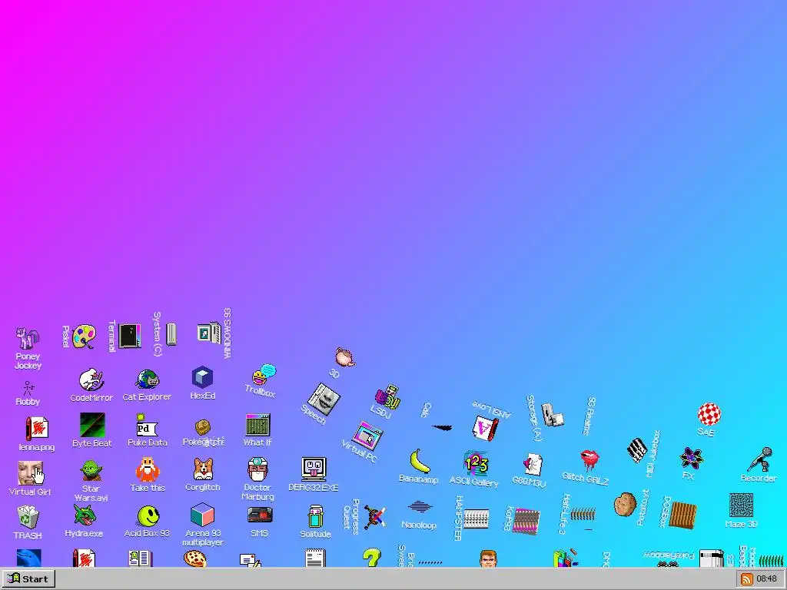The image size is (787, 590).
Task: Launch the Half-Life 3 icon
Action: (x=583, y=514)
